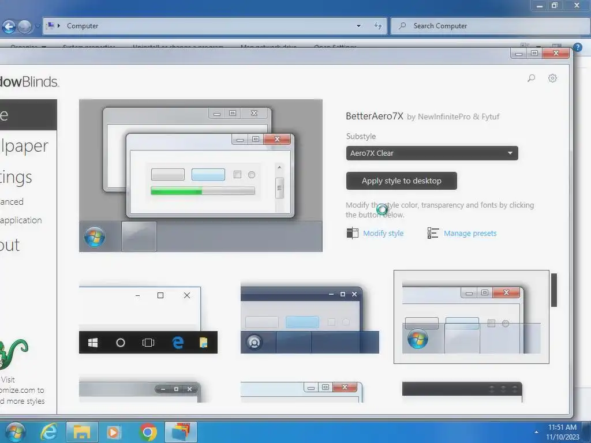Click the Modify style icon
Screen dimensions: 591x443
(353, 233)
